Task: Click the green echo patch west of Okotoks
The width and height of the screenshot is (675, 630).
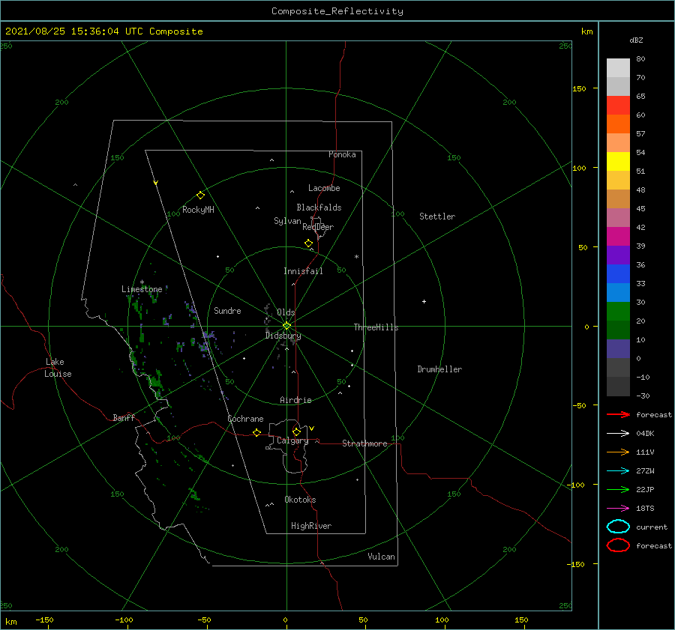Action: [x=193, y=494]
